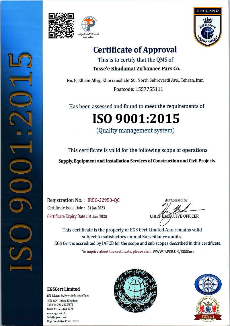Open the WWW.IAFCB.UK/EGSCert link
This screenshot has width=230, height=326.
(173, 252)
